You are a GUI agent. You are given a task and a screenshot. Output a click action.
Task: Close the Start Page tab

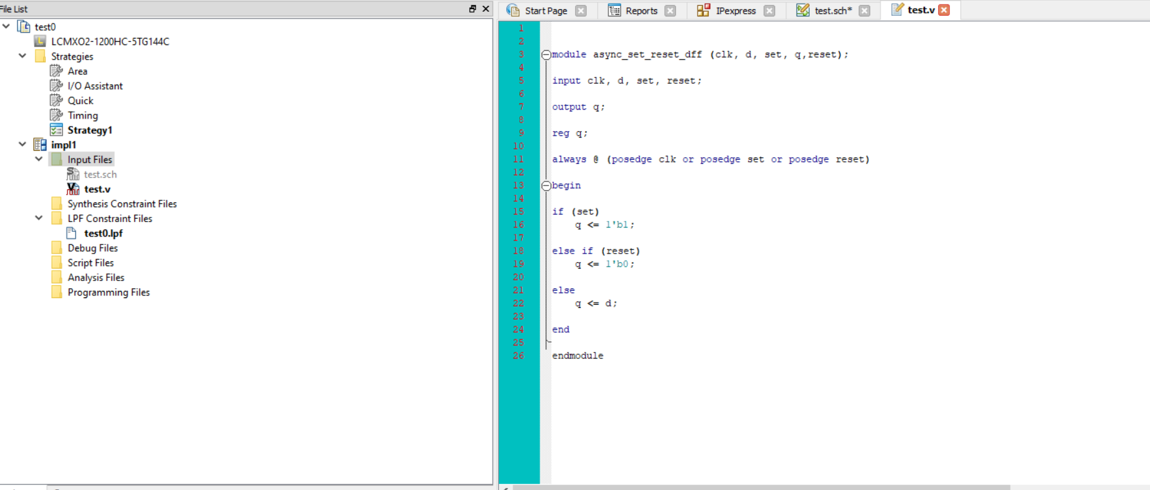point(581,10)
